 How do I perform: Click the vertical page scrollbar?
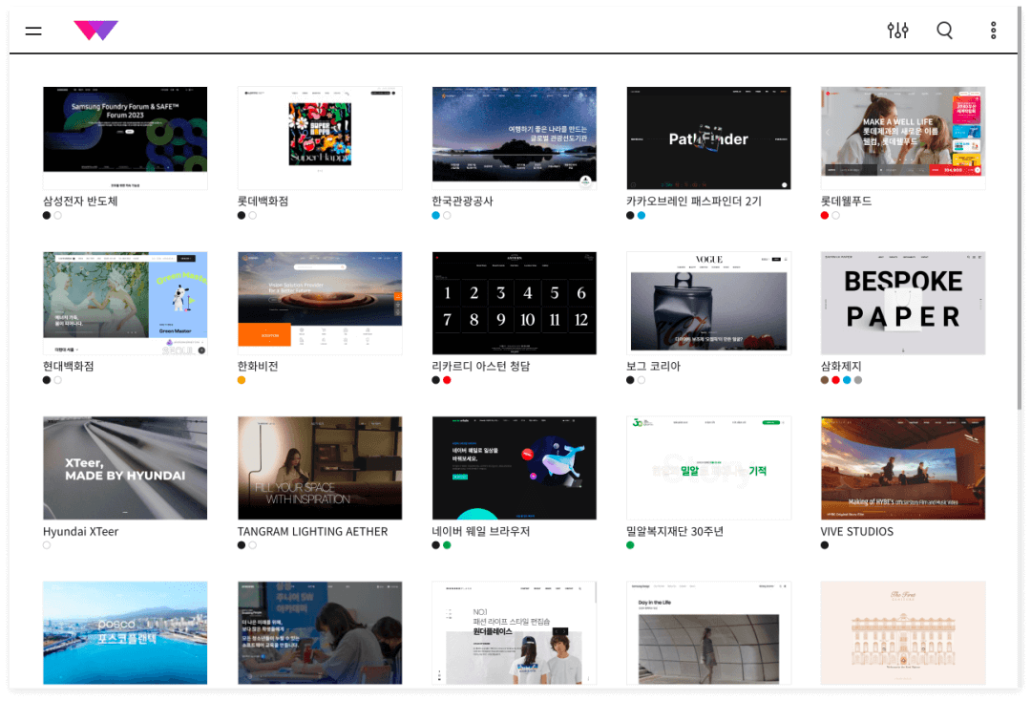click(x=1020, y=210)
